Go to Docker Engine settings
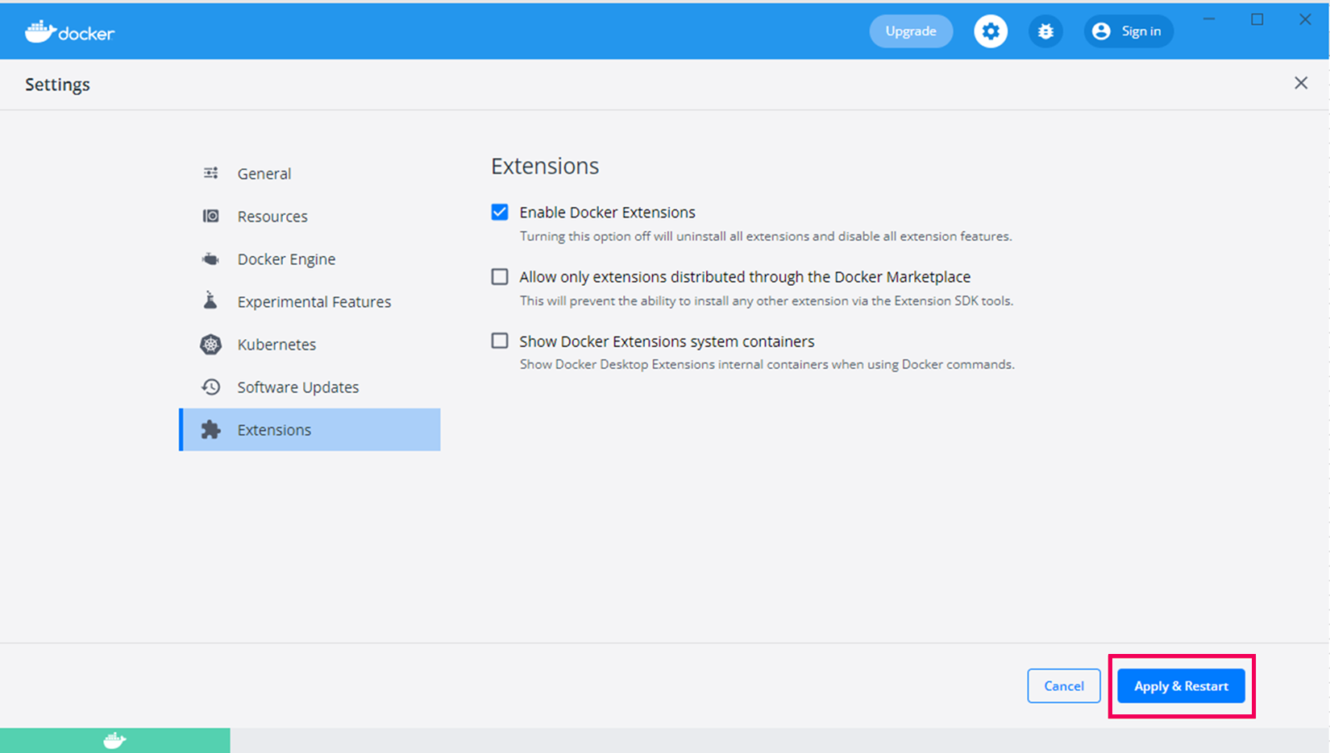The height and width of the screenshot is (753, 1330). coord(310,259)
